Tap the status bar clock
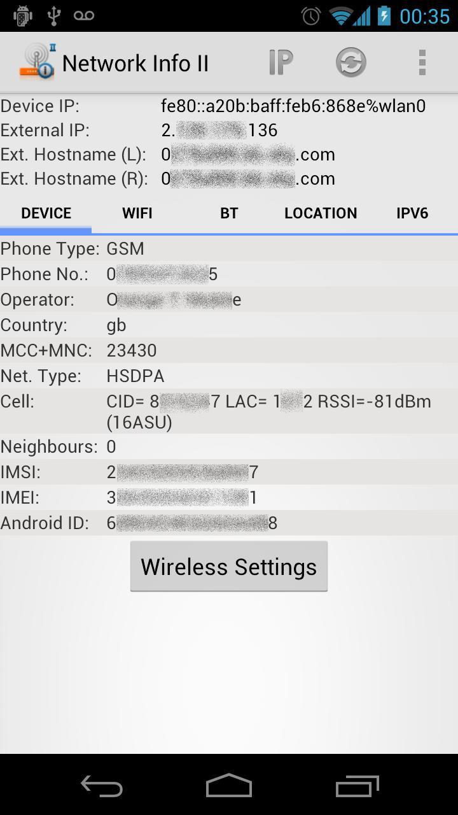The width and height of the screenshot is (458, 815). point(424,16)
